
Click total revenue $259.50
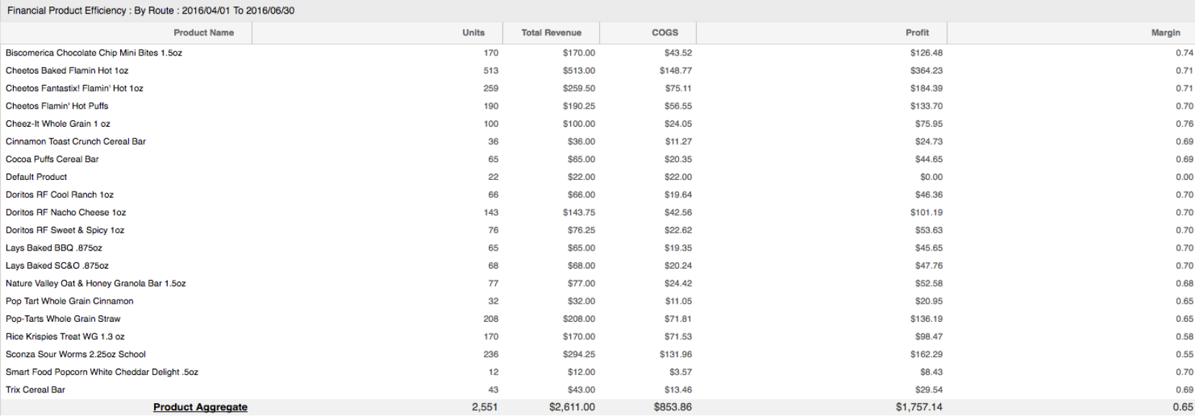tap(579, 88)
